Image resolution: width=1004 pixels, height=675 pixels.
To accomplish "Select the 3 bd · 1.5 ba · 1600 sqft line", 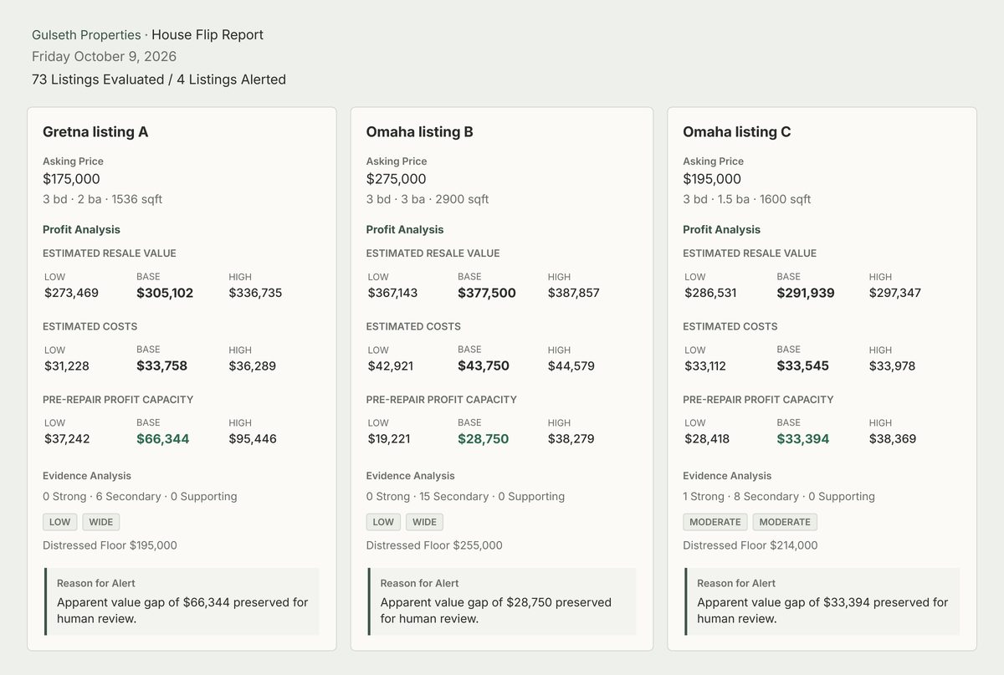I will 746,199.
